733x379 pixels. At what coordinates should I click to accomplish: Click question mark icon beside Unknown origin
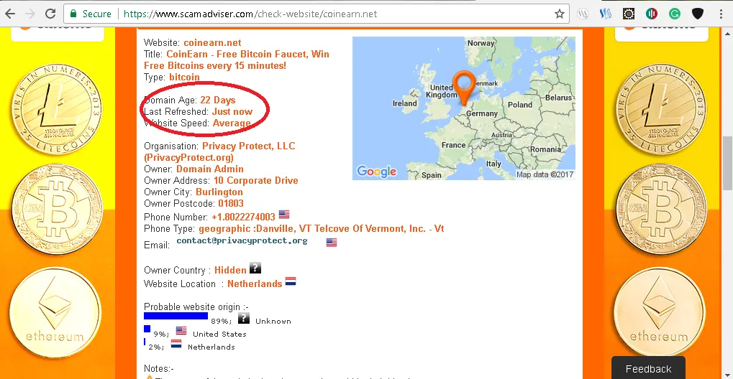click(244, 319)
